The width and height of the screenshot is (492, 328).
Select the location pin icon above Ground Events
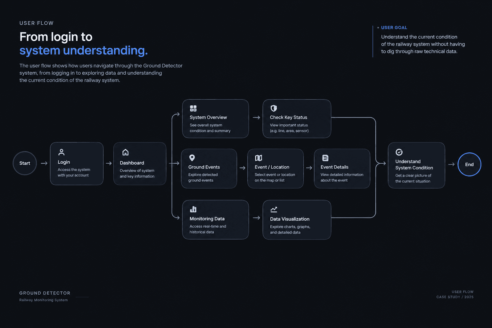pyautogui.click(x=192, y=158)
